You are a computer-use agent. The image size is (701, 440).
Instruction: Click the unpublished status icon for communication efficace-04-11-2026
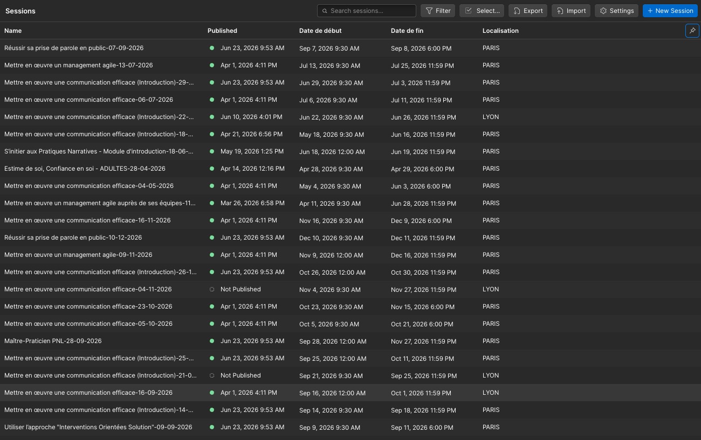(212, 289)
